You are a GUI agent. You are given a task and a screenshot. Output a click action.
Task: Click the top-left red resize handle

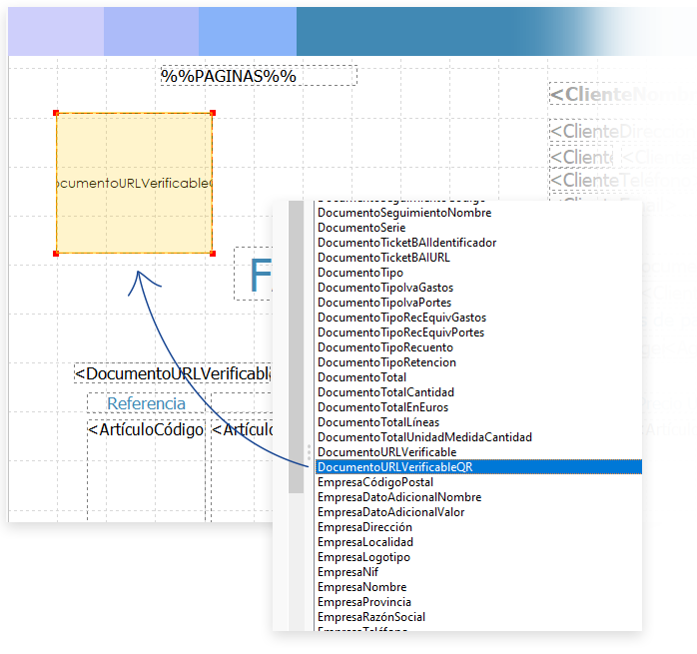tap(57, 114)
